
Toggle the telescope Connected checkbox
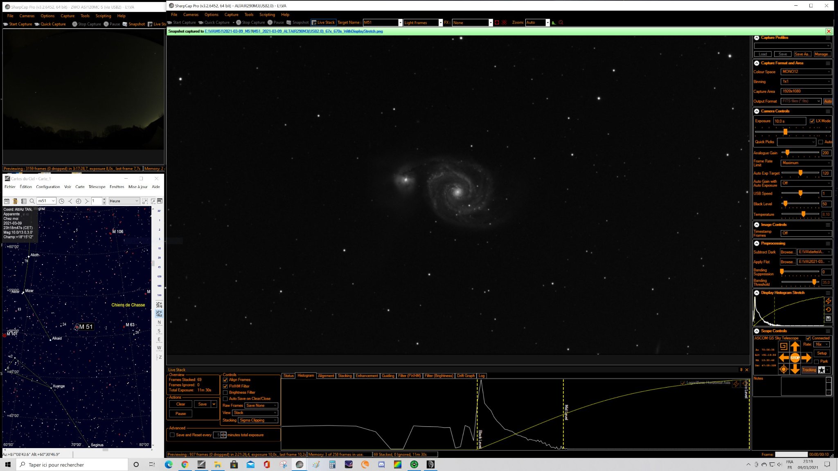pos(808,338)
